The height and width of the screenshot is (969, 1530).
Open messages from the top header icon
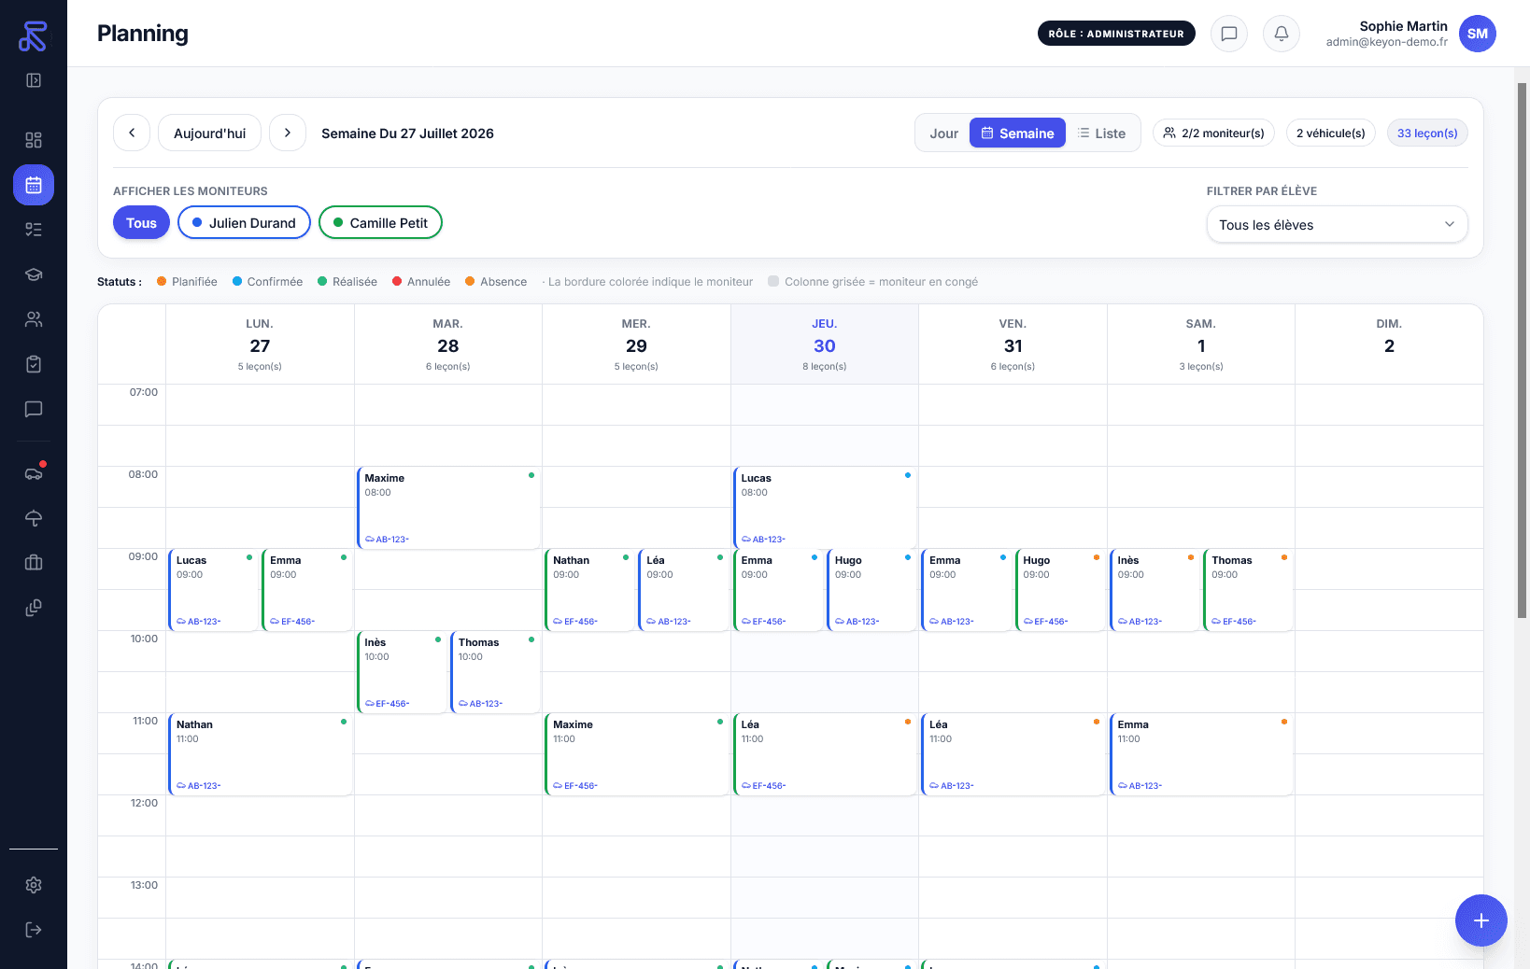(x=1229, y=34)
